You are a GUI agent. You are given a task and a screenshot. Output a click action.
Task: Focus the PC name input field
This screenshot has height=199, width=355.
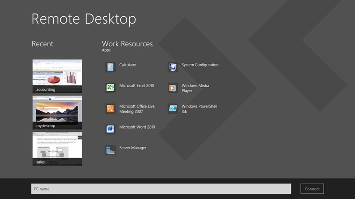(161, 189)
